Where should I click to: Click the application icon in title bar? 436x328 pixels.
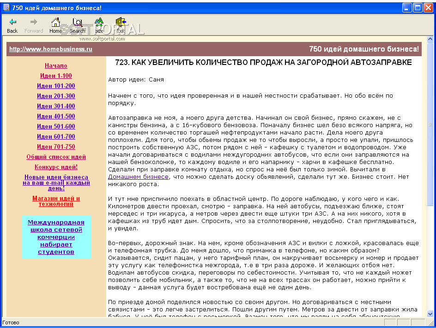pos(6,7)
